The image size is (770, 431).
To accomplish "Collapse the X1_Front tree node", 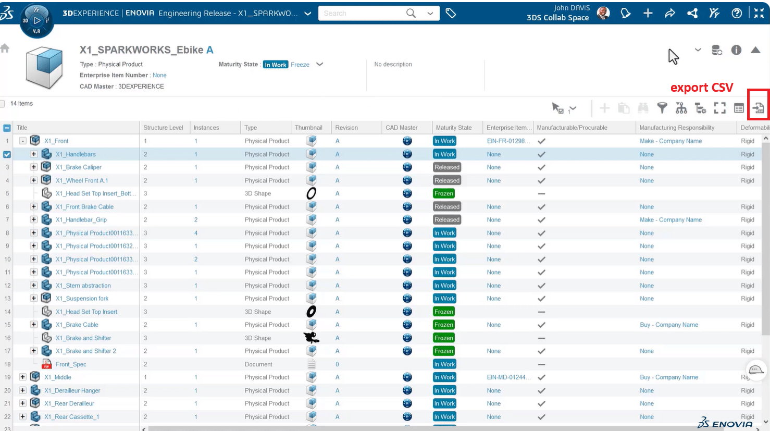I will 22,141.
